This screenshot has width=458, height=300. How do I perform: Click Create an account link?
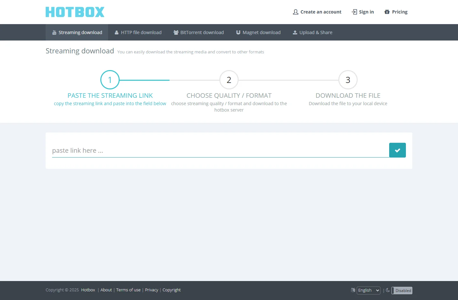(x=317, y=12)
